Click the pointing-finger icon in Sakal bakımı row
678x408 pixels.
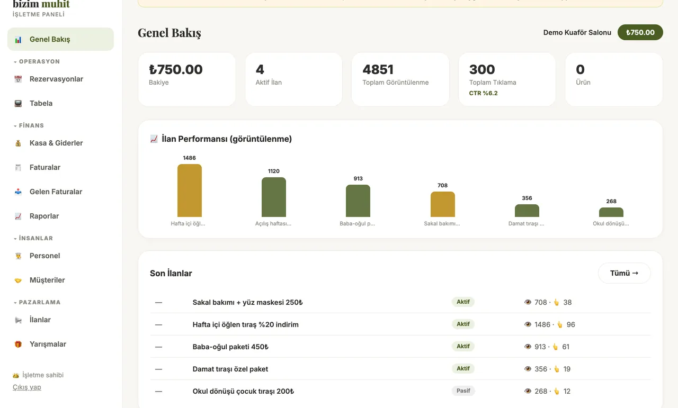point(556,302)
